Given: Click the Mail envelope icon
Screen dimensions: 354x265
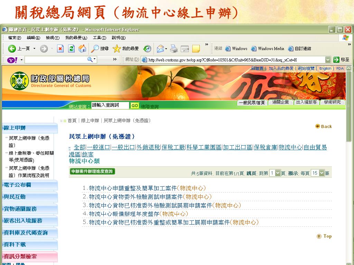Looking at the screenshot, I should (x=160, y=48).
